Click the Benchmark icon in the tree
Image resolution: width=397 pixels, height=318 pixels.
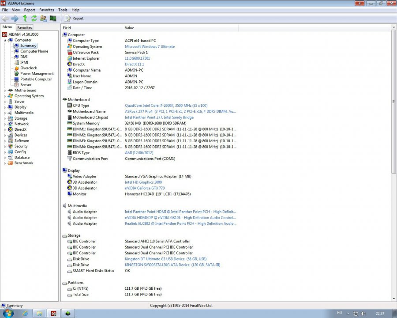pos(11,163)
